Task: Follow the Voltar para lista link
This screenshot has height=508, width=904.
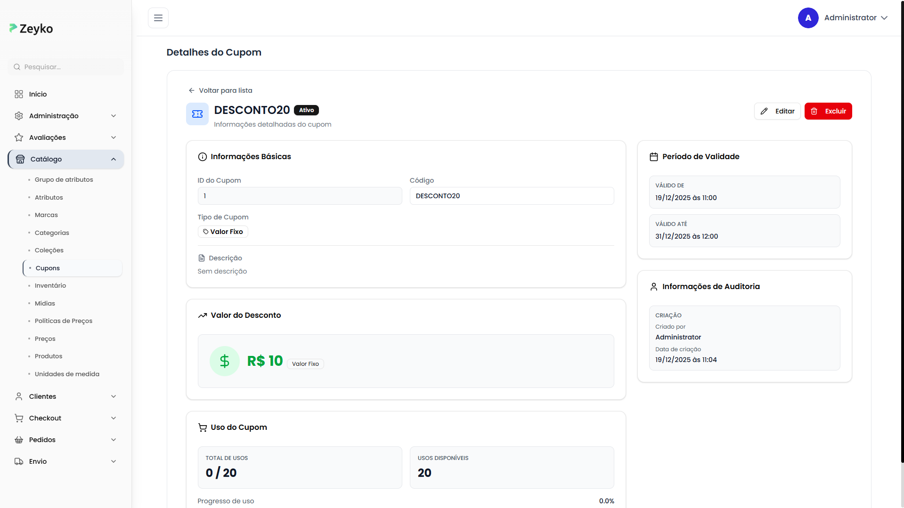Action: click(225, 90)
